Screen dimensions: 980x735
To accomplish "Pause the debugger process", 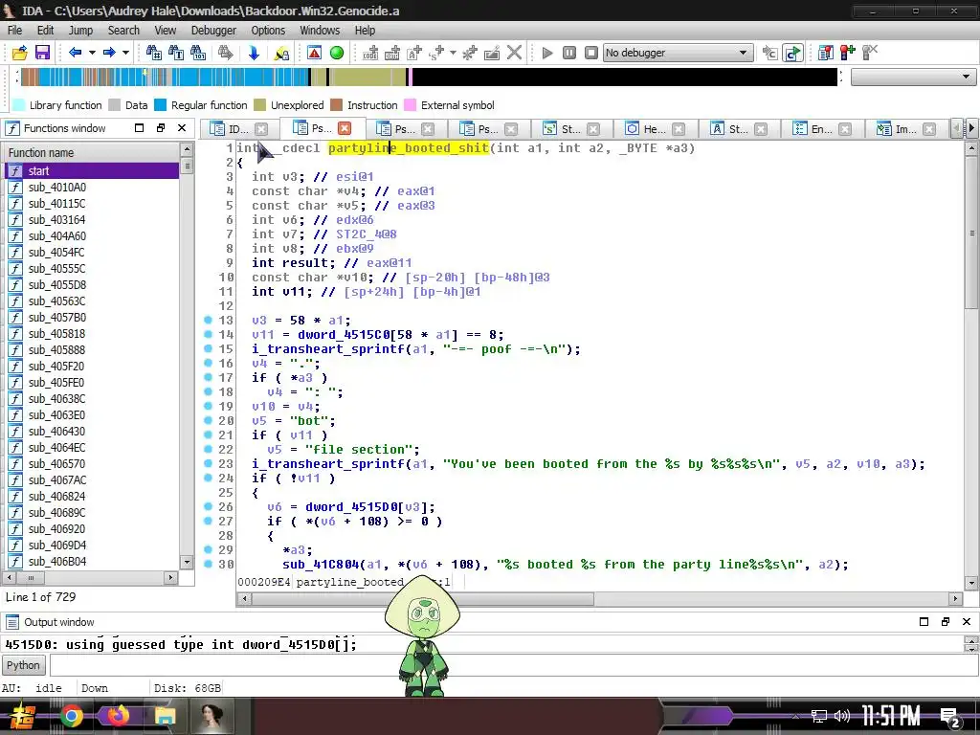I will pos(569,54).
